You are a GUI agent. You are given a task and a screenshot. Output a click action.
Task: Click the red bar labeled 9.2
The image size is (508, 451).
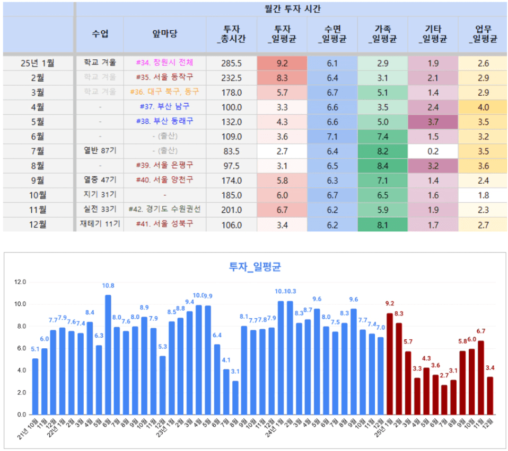coord(390,364)
